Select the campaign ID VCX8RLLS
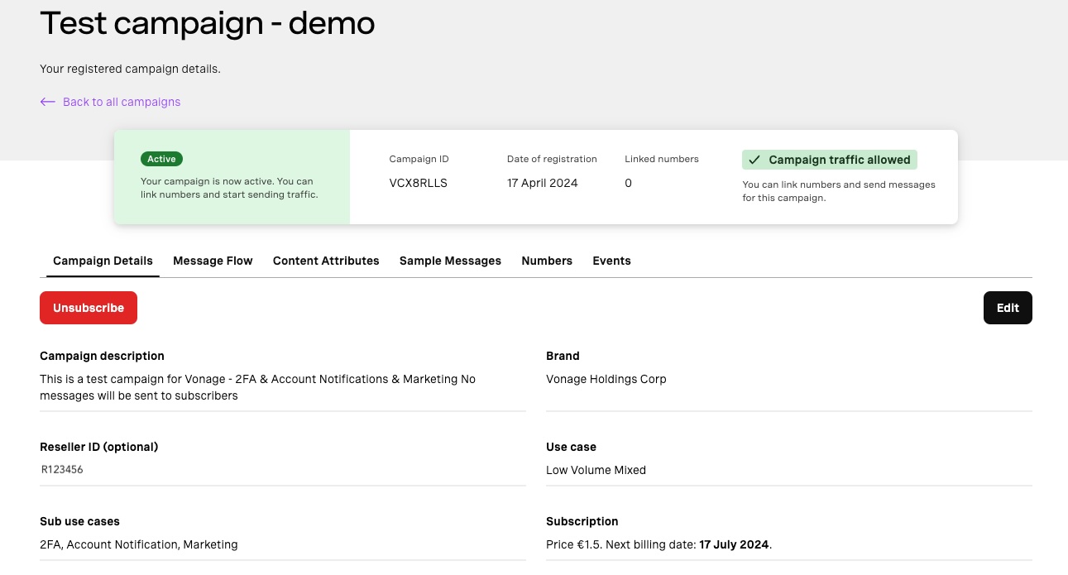1068x575 pixels. point(418,183)
